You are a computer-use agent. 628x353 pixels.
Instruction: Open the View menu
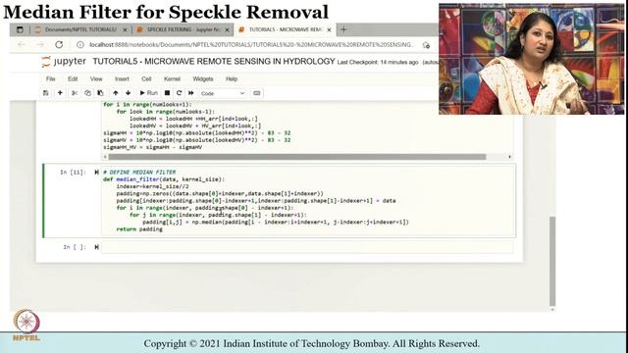pyautogui.click(x=96, y=78)
